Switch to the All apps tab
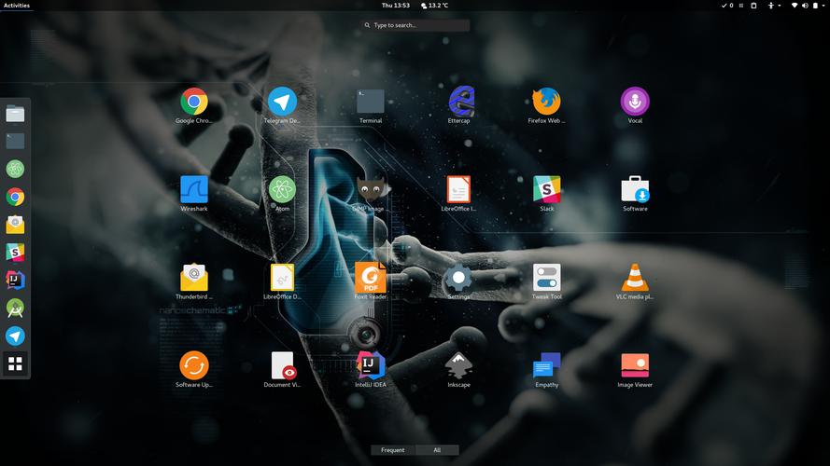Image resolution: width=830 pixels, height=466 pixels. pos(437,450)
